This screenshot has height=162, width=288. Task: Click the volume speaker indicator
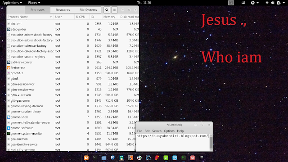click(x=273, y=3)
